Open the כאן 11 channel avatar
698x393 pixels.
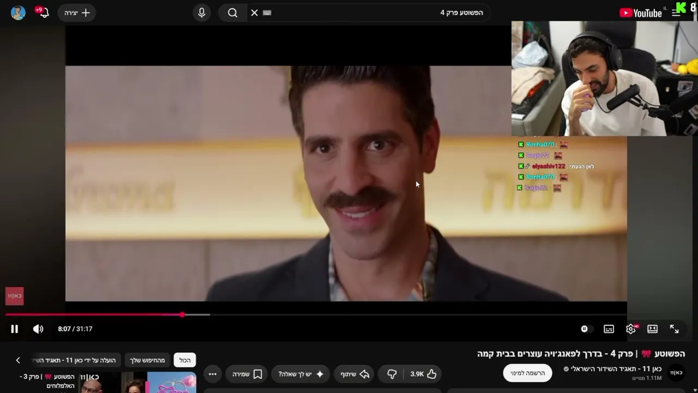pyautogui.click(x=676, y=373)
